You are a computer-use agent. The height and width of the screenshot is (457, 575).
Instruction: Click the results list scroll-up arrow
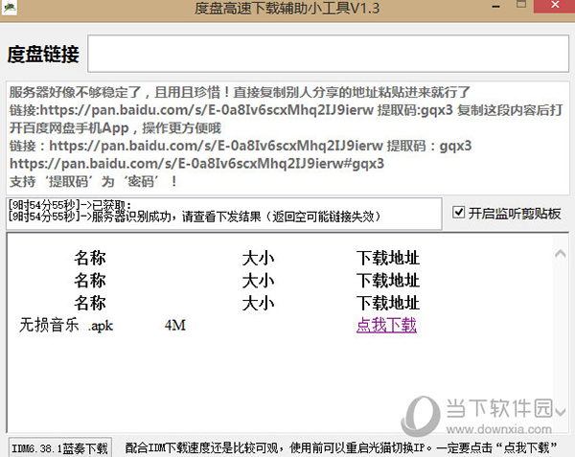[x=560, y=254]
